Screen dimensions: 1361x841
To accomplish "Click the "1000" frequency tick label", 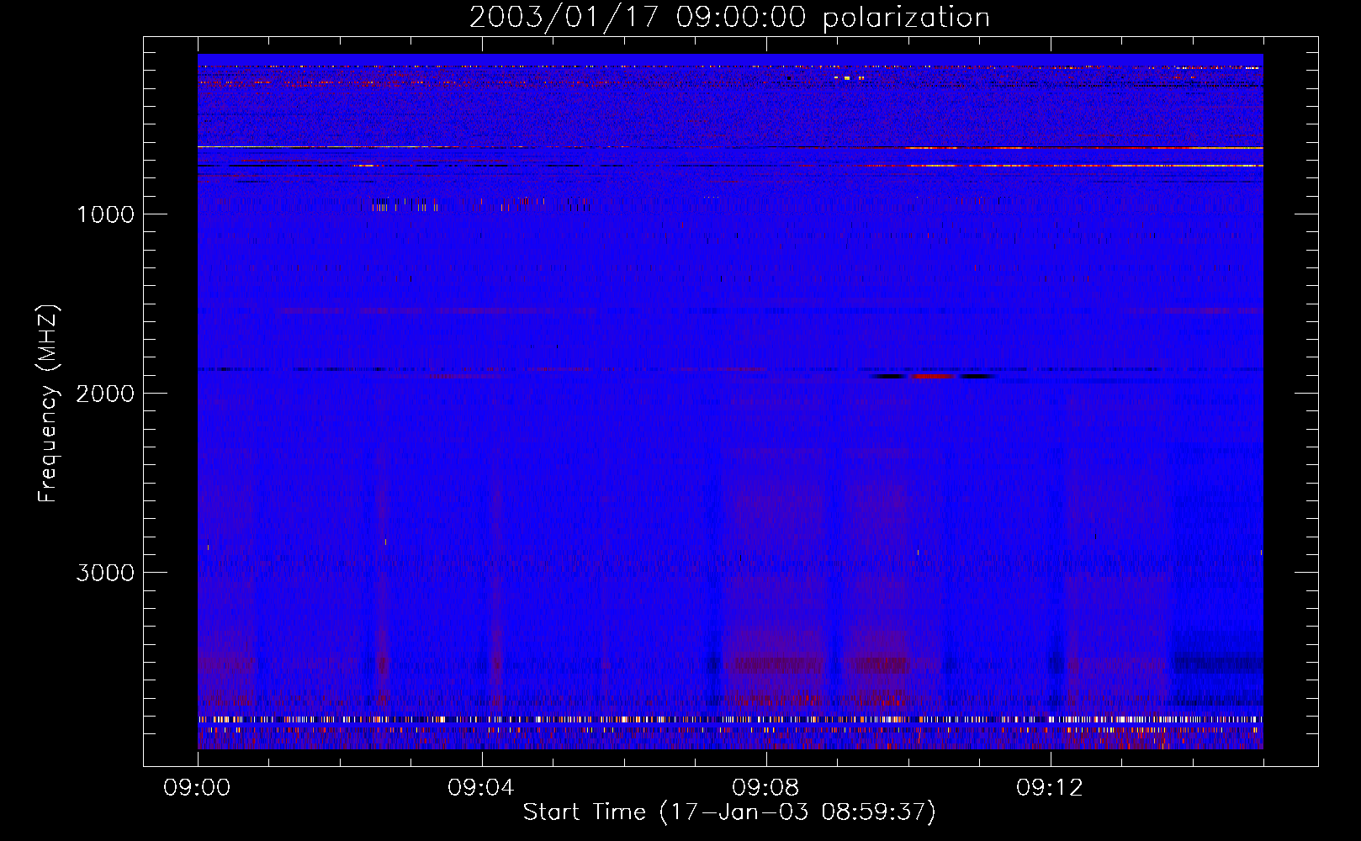I will click(105, 214).
